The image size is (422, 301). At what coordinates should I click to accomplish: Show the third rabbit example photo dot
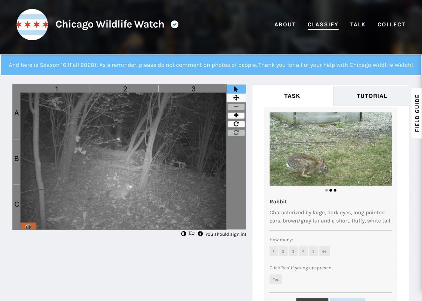pyautogui.click(x=335, y=190)
